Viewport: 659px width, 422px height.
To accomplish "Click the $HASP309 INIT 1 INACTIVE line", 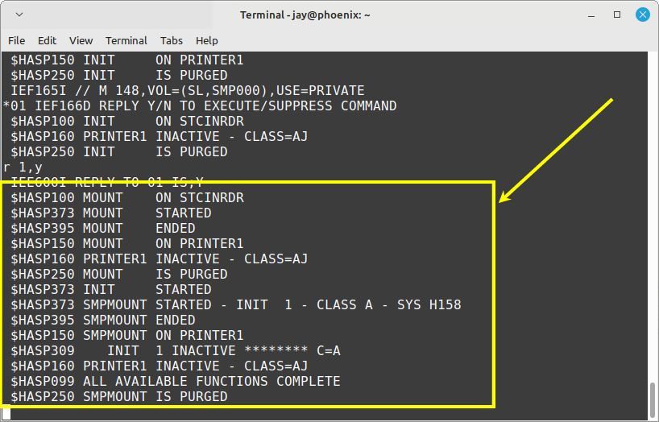I will 176,350.
